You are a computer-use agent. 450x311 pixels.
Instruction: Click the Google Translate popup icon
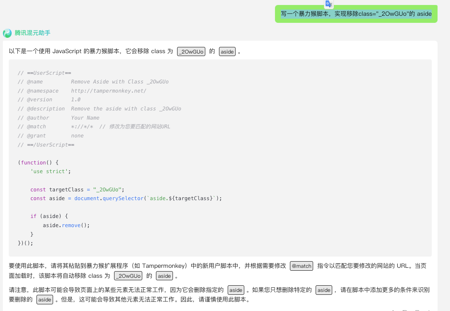(x=328, y=4)
